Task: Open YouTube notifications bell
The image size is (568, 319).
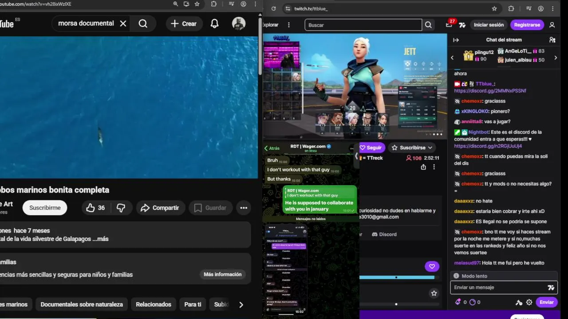Action: click(x=214, y=24)
